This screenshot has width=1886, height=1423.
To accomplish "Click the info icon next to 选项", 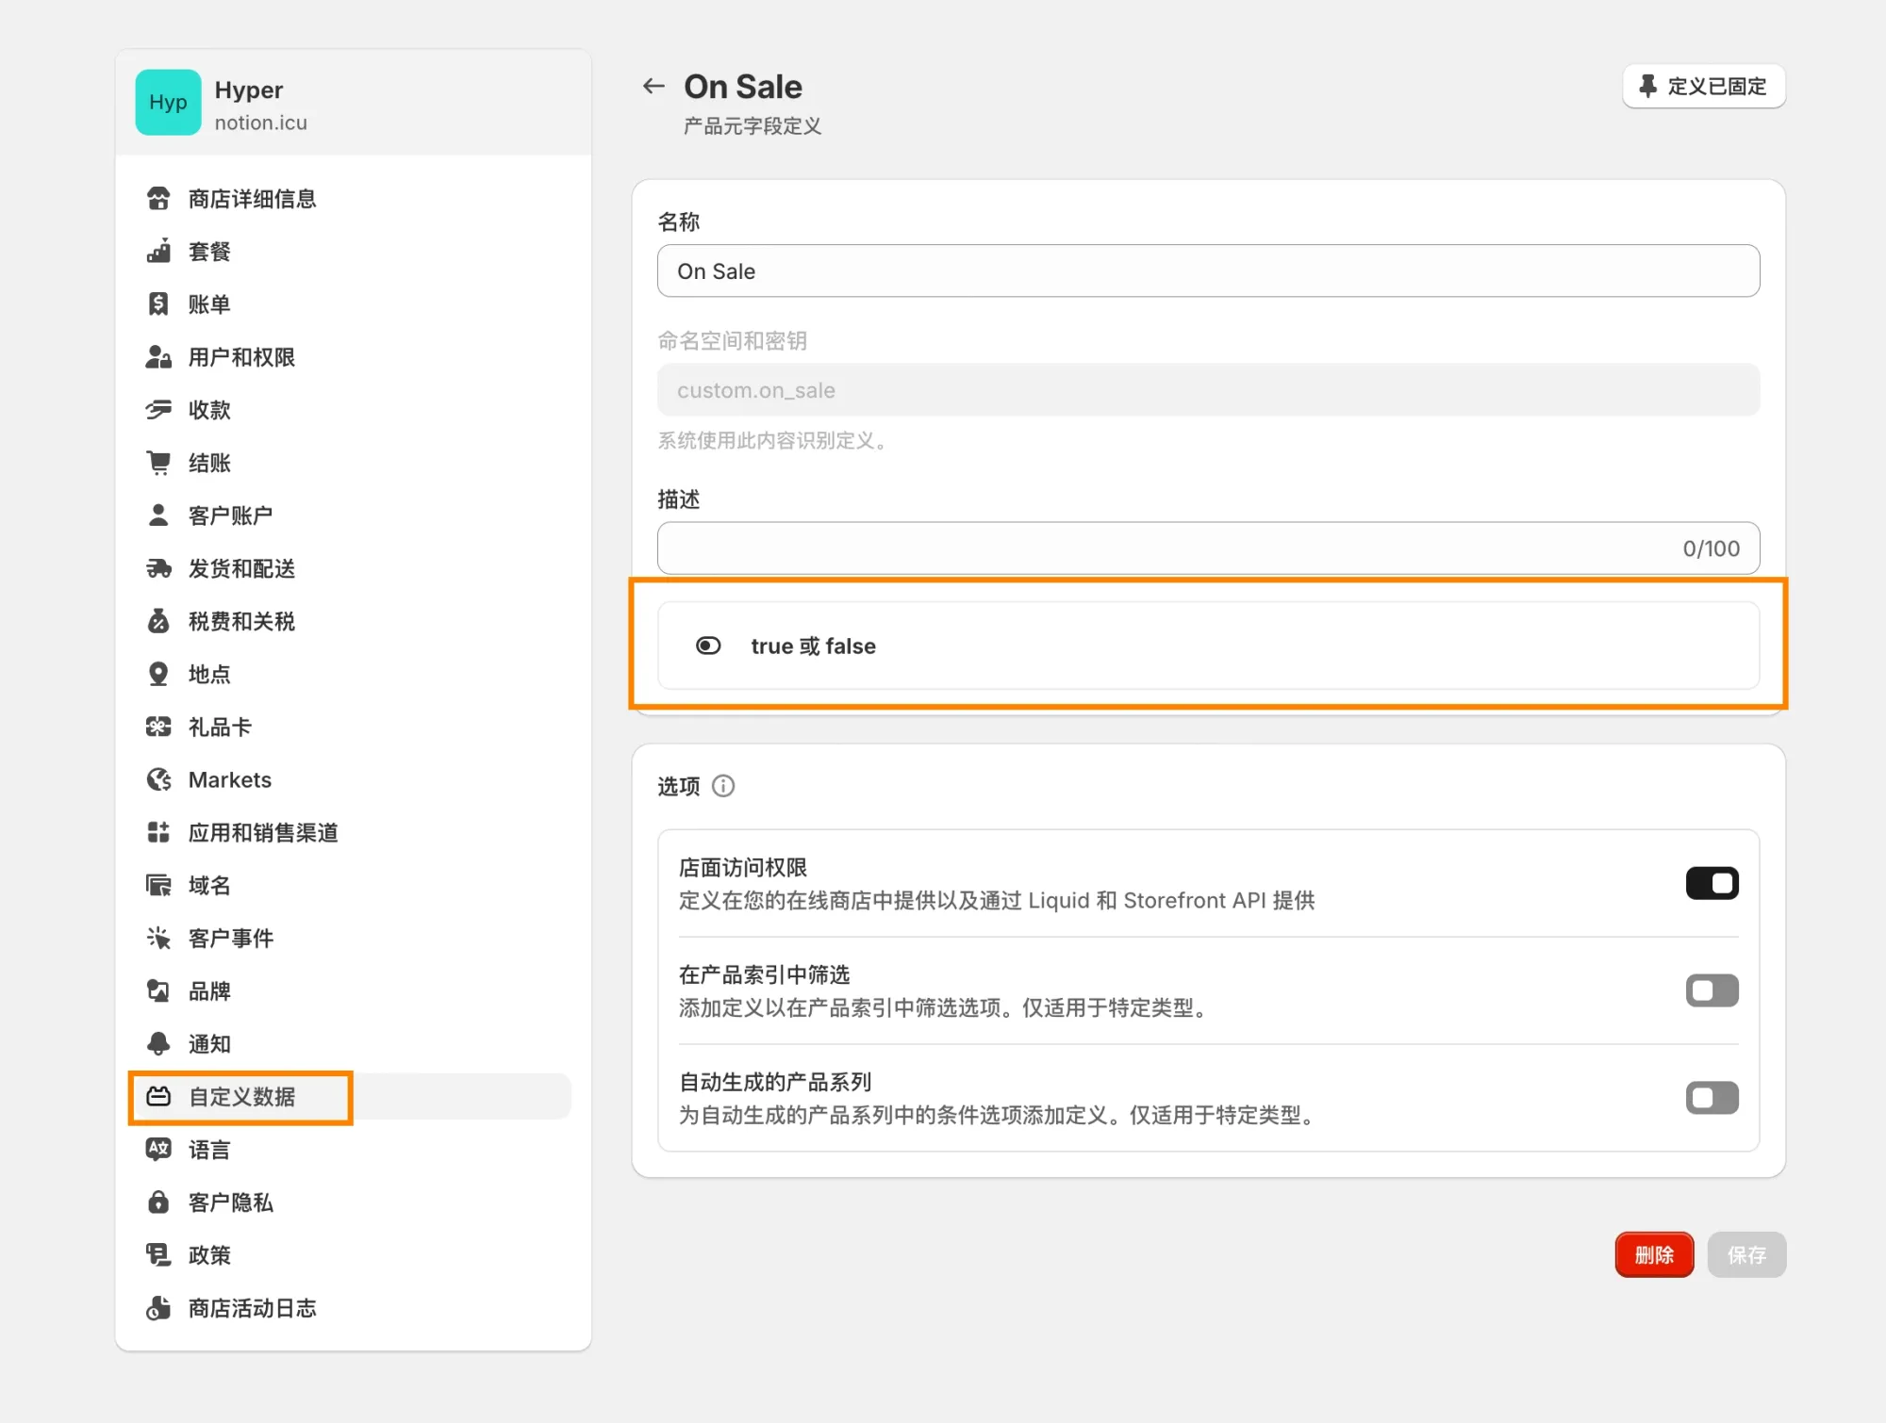I will pyautogui.click(x=723, y=786).
